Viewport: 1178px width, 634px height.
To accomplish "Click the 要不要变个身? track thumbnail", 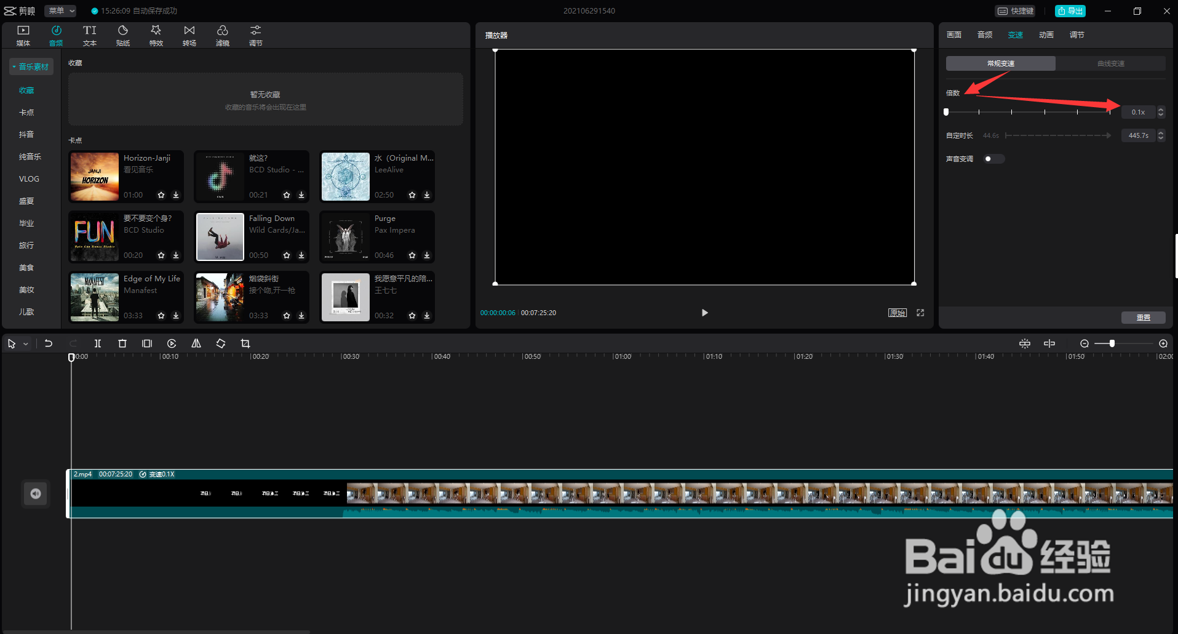I will pos(95,237).
